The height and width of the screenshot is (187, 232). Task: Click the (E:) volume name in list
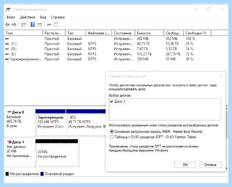coord(13,54)
